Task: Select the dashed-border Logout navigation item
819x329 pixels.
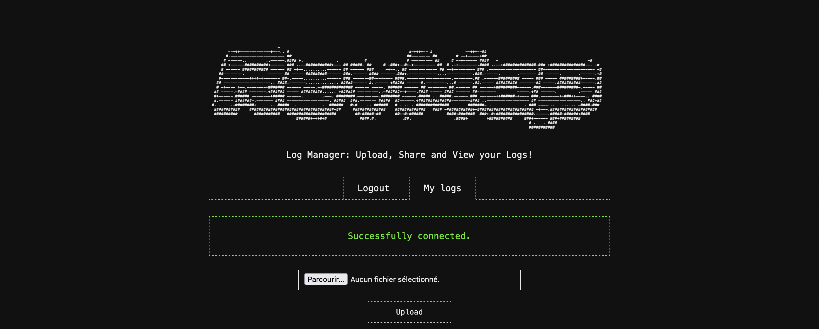Action: click(373, 188)
